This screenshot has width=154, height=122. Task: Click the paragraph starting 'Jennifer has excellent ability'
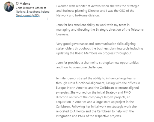click(x=100, y=30)
